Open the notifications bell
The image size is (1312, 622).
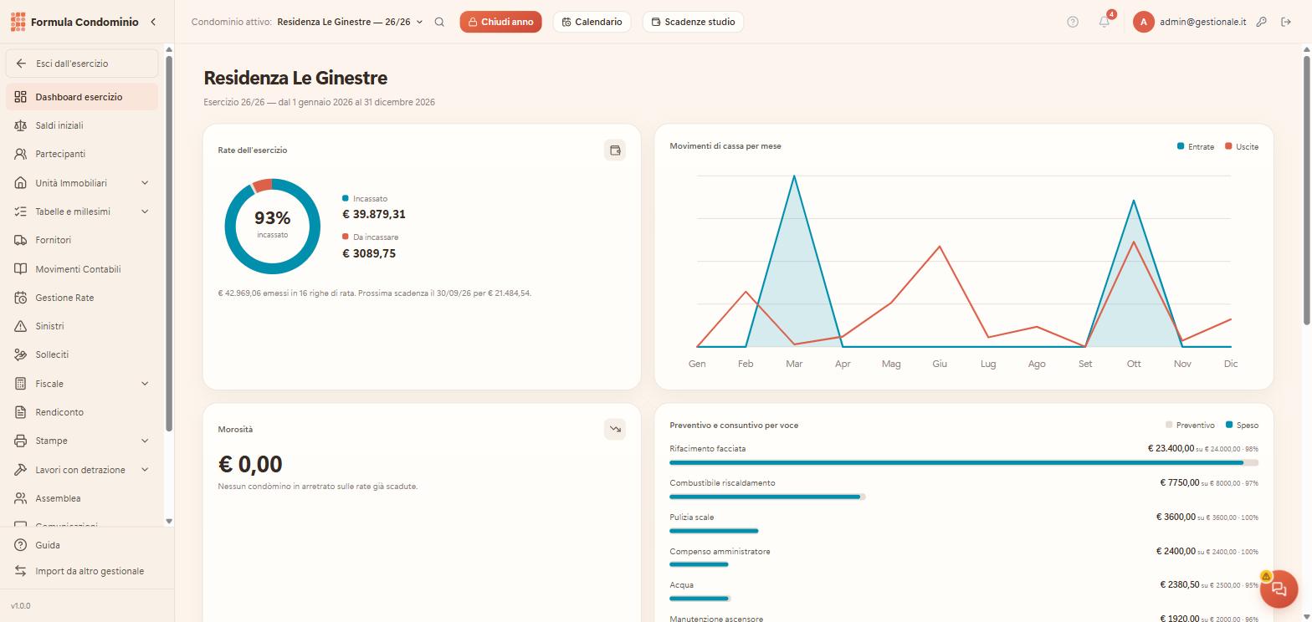[1104, 22]
